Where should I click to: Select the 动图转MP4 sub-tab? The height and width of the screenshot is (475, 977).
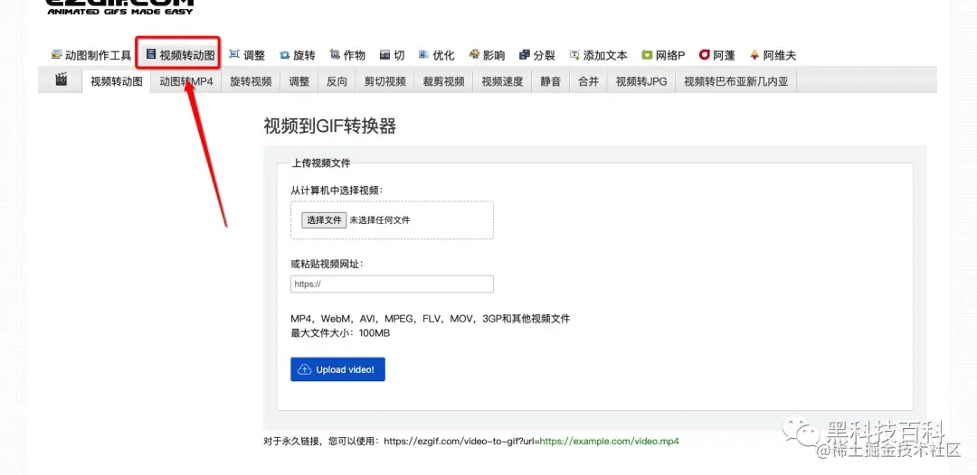186,81
